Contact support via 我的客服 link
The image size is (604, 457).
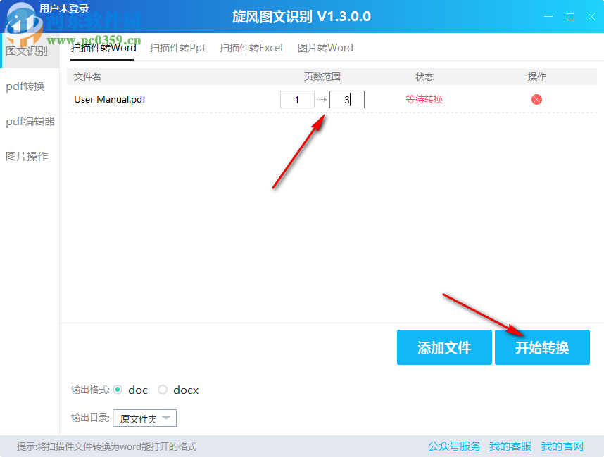click(510, 446)
